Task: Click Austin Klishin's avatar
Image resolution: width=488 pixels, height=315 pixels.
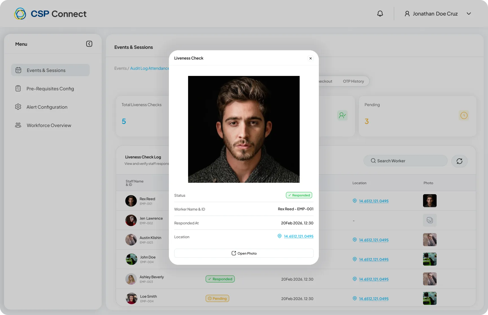Action: point(131,240)
